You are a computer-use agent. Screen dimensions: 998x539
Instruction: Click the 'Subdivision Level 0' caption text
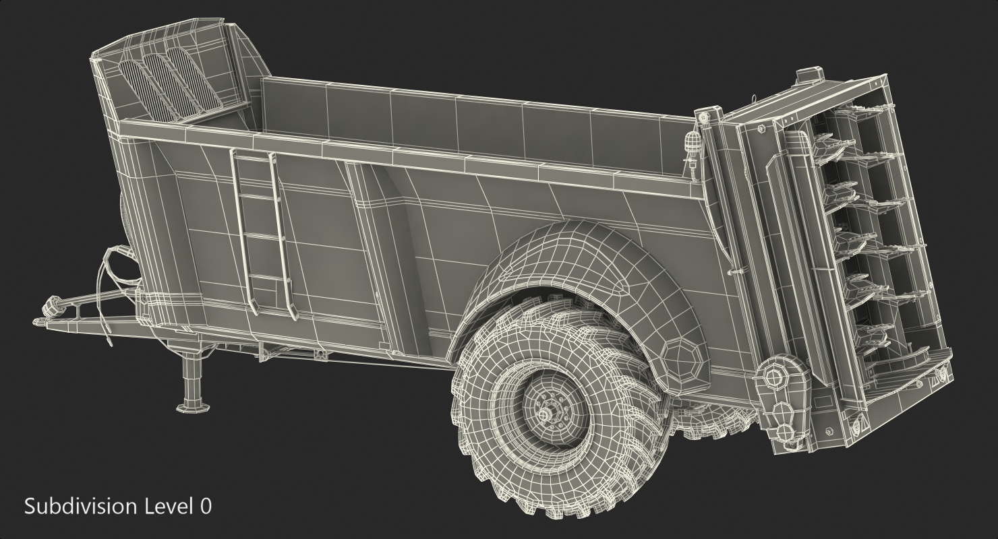tap(118, 506)
